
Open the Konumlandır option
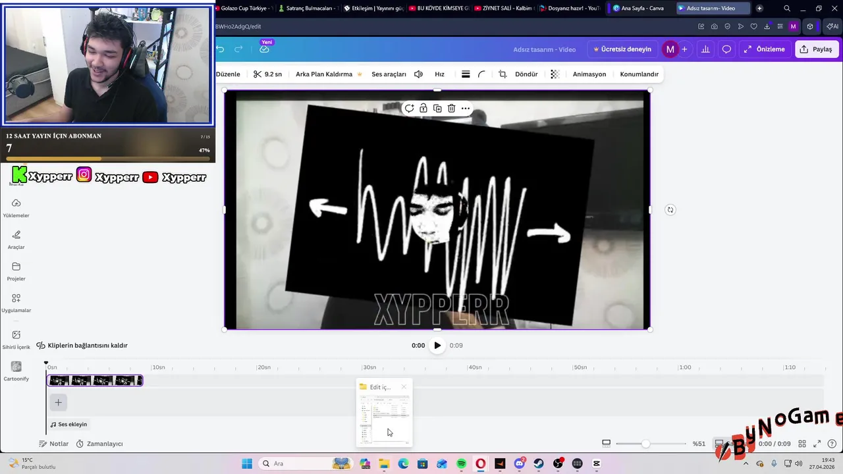tap(639, 74)
